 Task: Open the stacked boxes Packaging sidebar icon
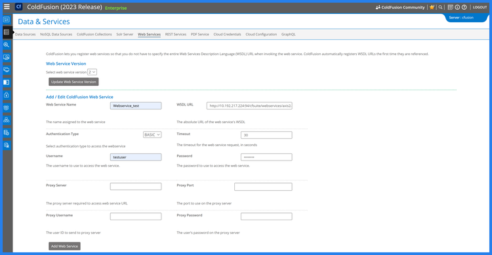[x=7, y=108]
